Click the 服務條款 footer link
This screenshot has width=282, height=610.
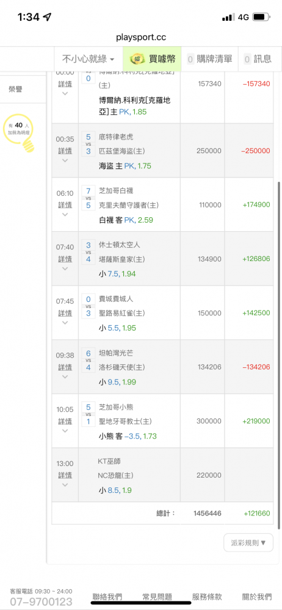[207, 597]
